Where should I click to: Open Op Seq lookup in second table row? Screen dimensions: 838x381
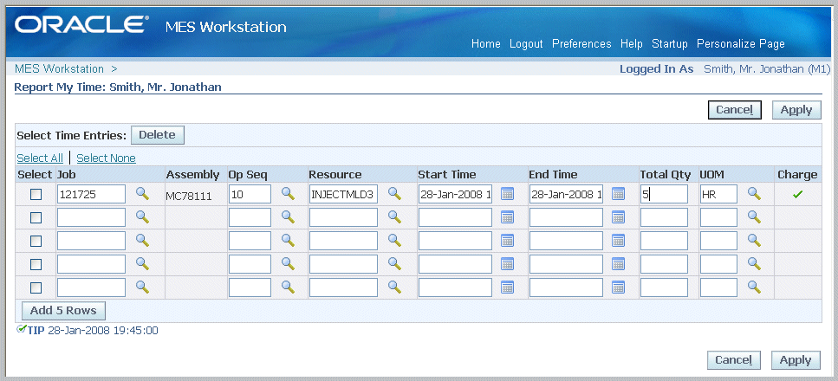pyautogui.click(x=288, y=216)
